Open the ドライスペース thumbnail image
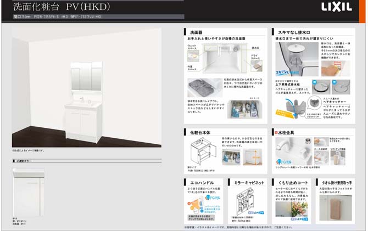 point(257,66)
